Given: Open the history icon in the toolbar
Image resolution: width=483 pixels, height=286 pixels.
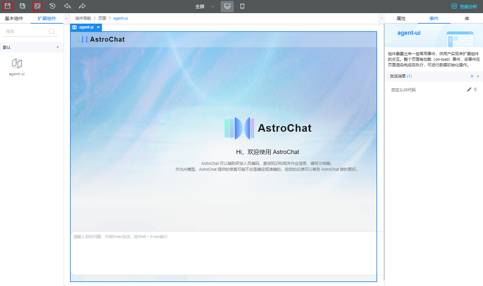Looking at the screenshot, I should [52, 6].
